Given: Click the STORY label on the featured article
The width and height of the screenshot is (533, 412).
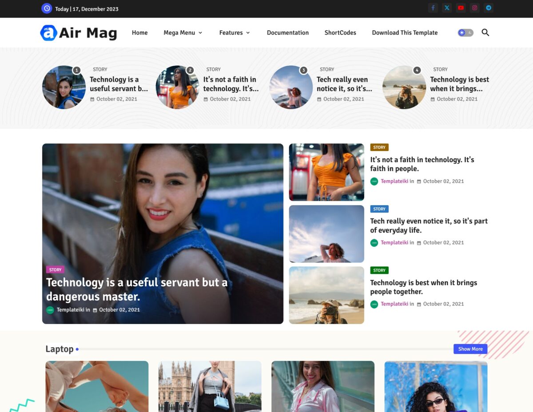Looking at the screenshot, I should tap(55, 269).
